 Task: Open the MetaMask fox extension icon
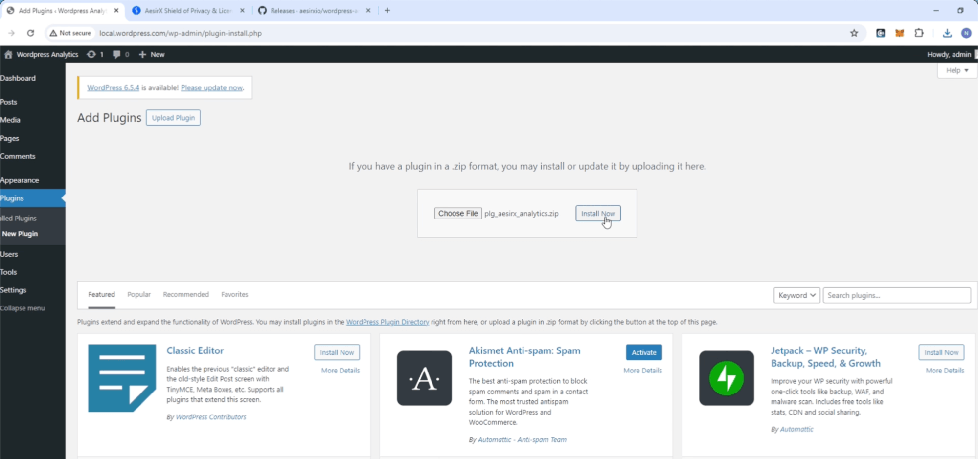[x=899, y=33]
